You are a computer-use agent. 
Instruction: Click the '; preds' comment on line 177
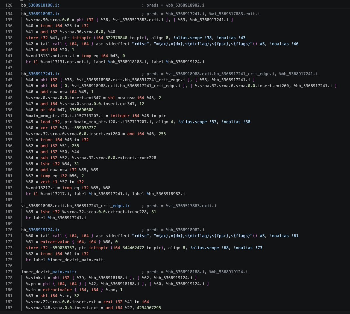pyautogui.click(x=195, y=272)
